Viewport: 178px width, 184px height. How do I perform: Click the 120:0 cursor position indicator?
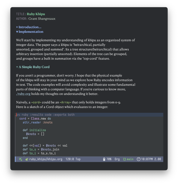coord(70,159)
